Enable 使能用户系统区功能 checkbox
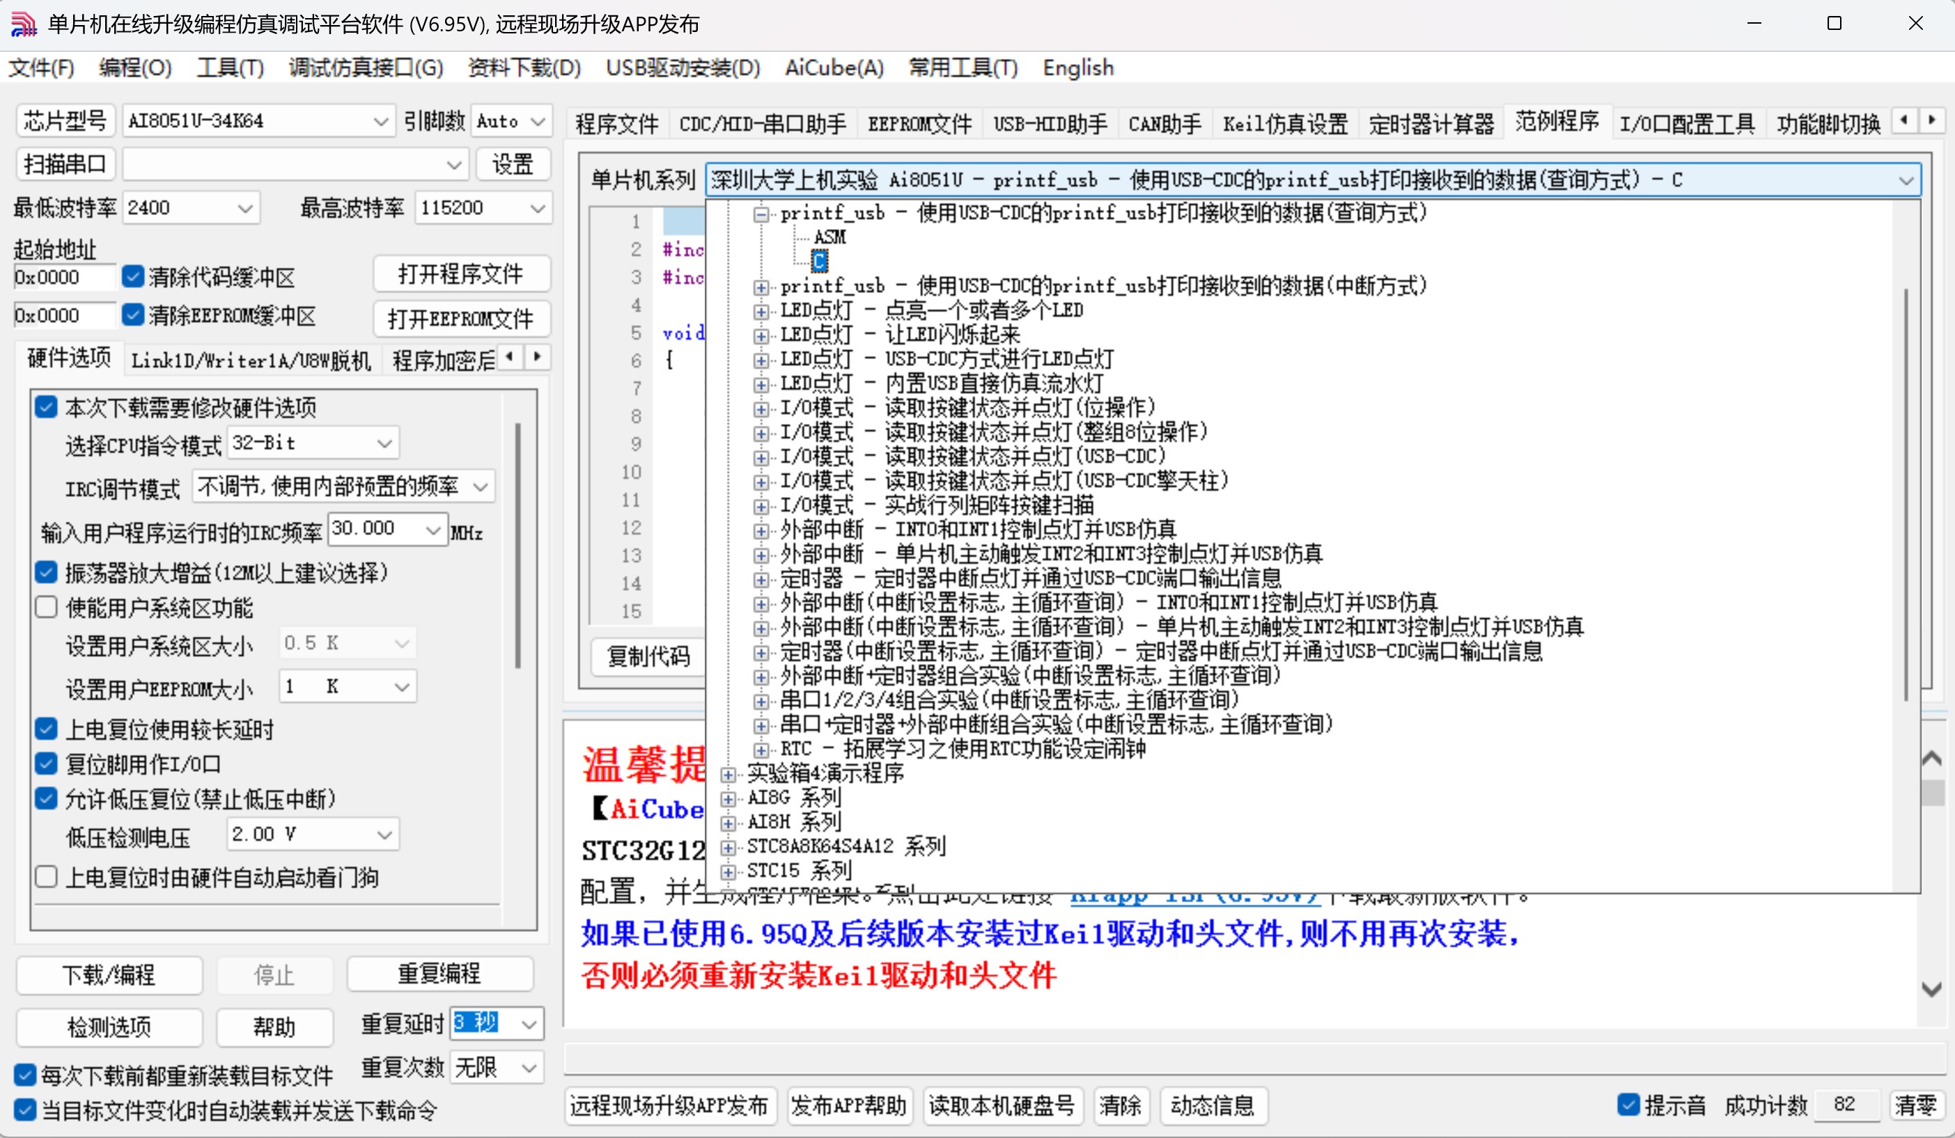 46,608
